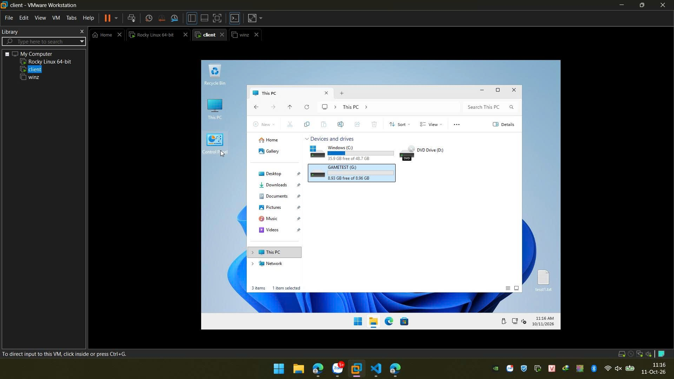Open Downloads in navigation pane
This screenshot has width=674, height=379.
pos(276,185)
